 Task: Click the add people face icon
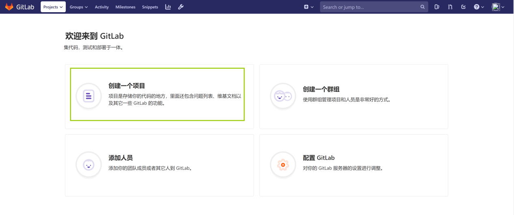[x=89, y=165]
